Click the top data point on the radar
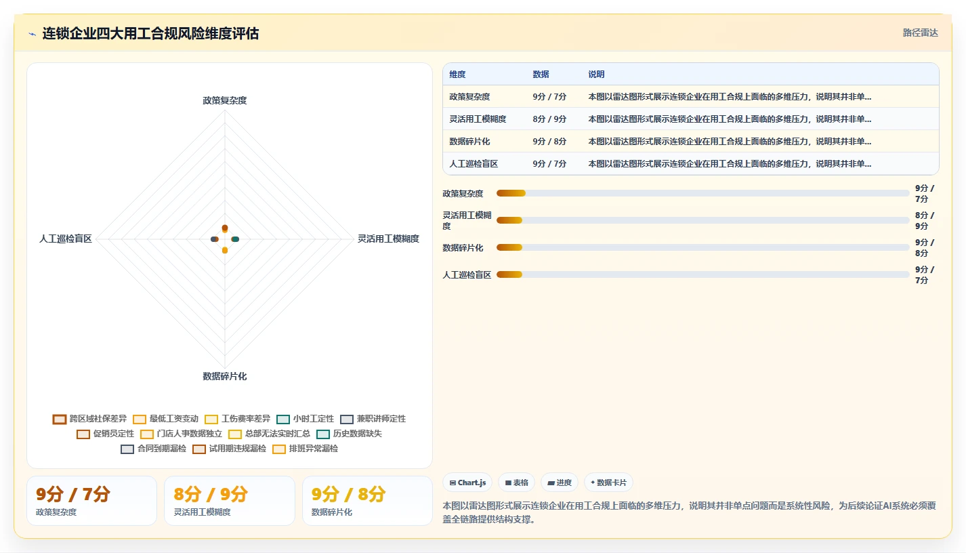Screen dimensions: 966x553 click(x=225, y=228)
